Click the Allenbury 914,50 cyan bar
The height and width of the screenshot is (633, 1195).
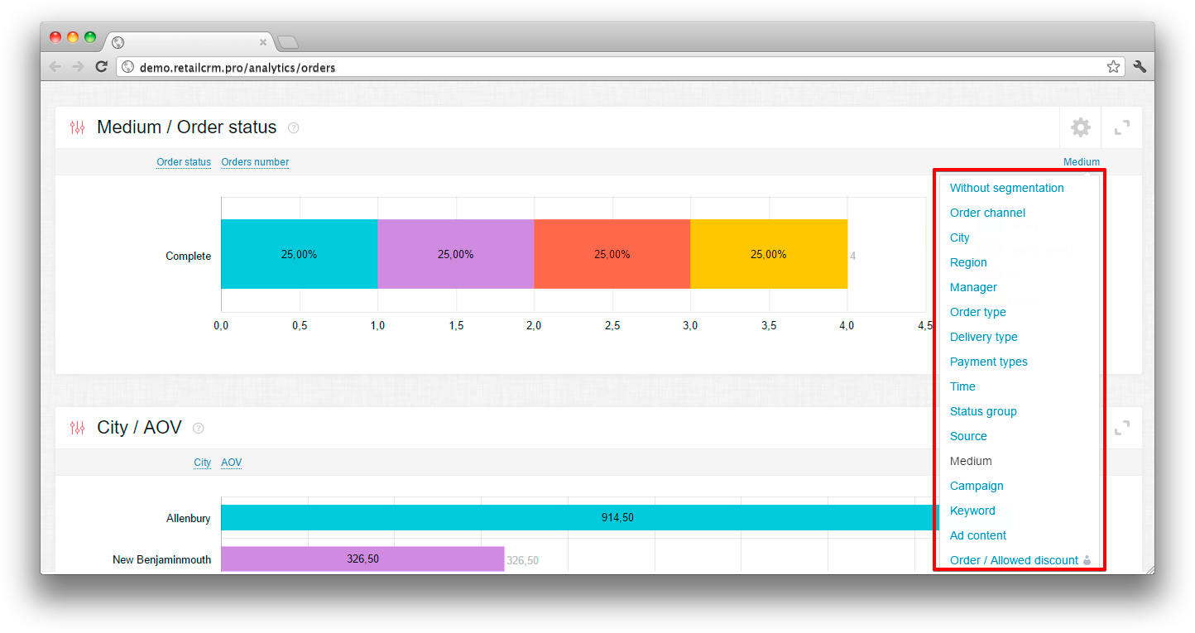coord(579,517)
